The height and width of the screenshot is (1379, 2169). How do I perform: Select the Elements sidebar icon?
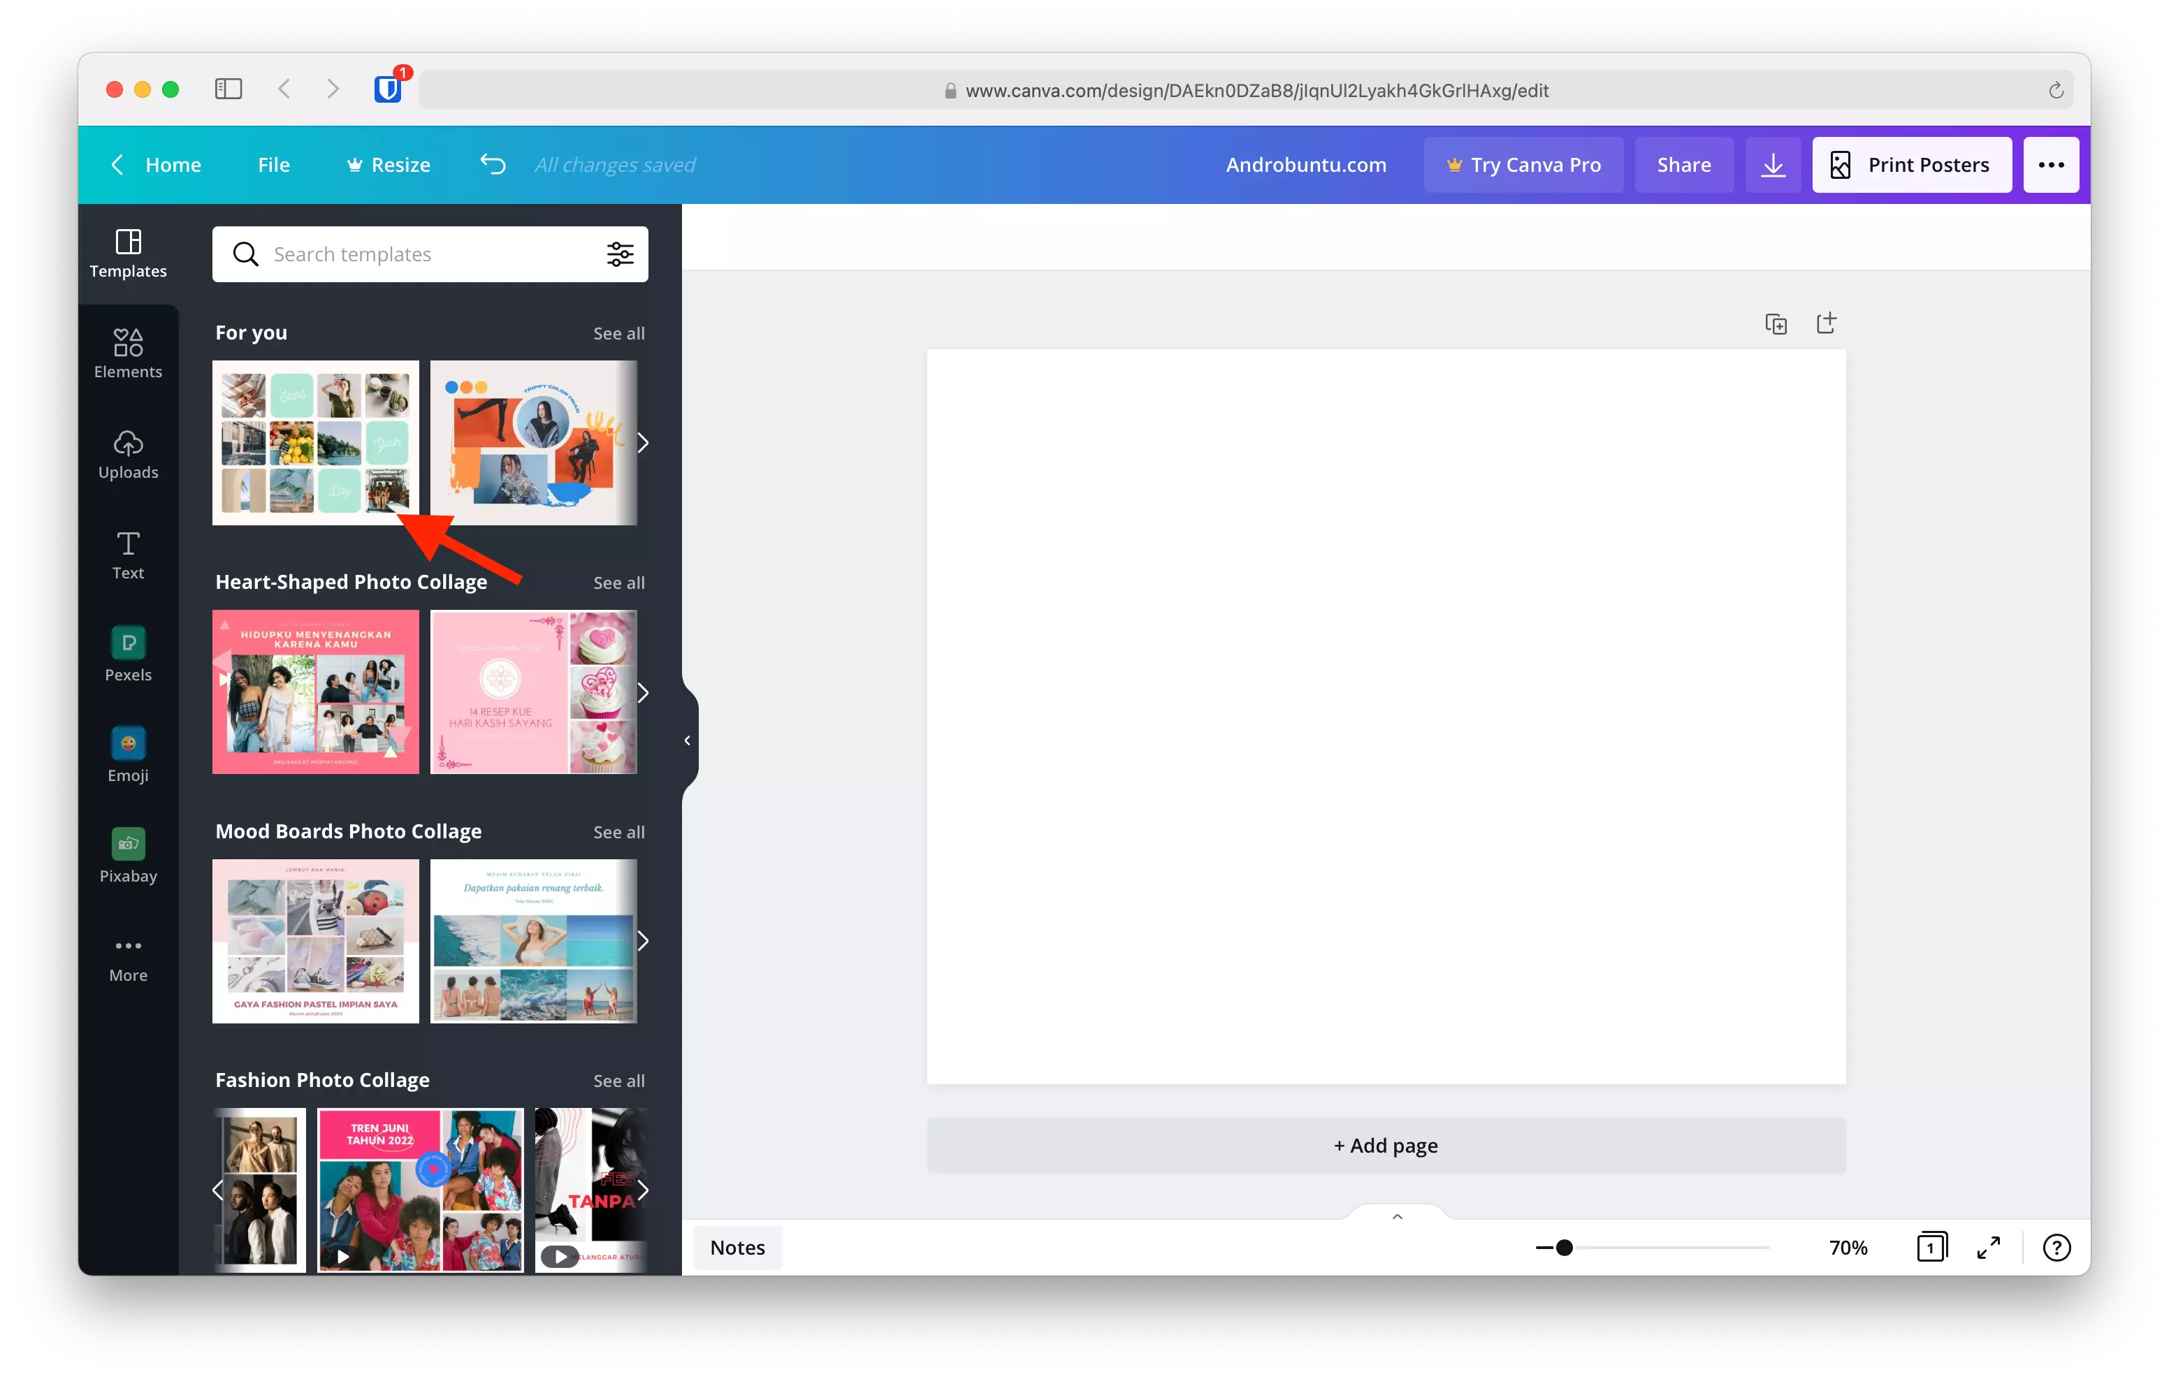[127, 353]
